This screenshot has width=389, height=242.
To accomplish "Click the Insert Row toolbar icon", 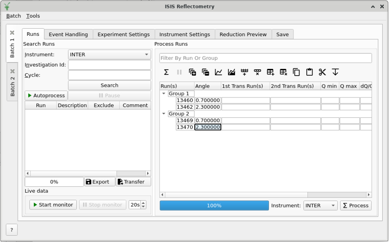I will (244, 72).
